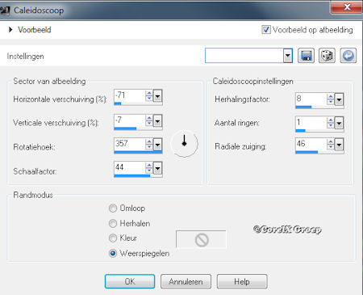Click the Herhalingsfactor value field
The height and width of the screenshot is (295, 363).
(311, 99)
